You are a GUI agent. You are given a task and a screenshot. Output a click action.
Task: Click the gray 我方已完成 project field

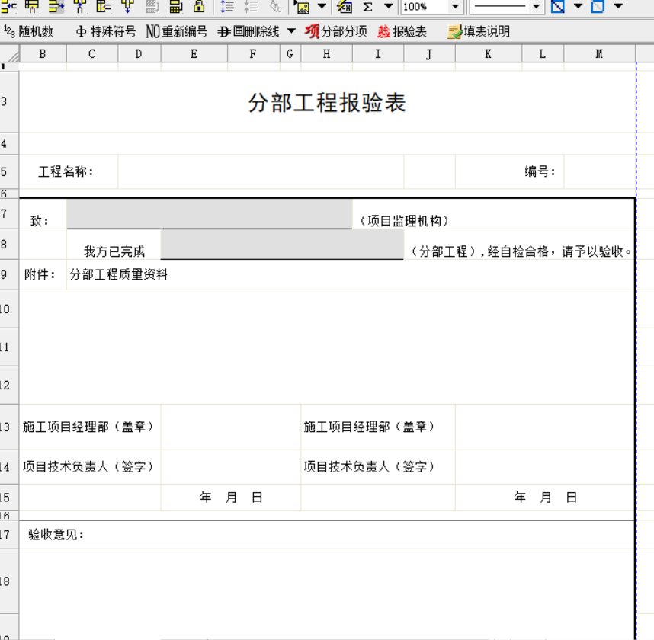[281, 245]
